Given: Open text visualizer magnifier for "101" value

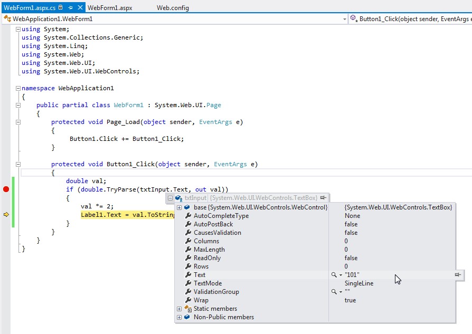Looking at the screenshot, I should coord(334,275).
